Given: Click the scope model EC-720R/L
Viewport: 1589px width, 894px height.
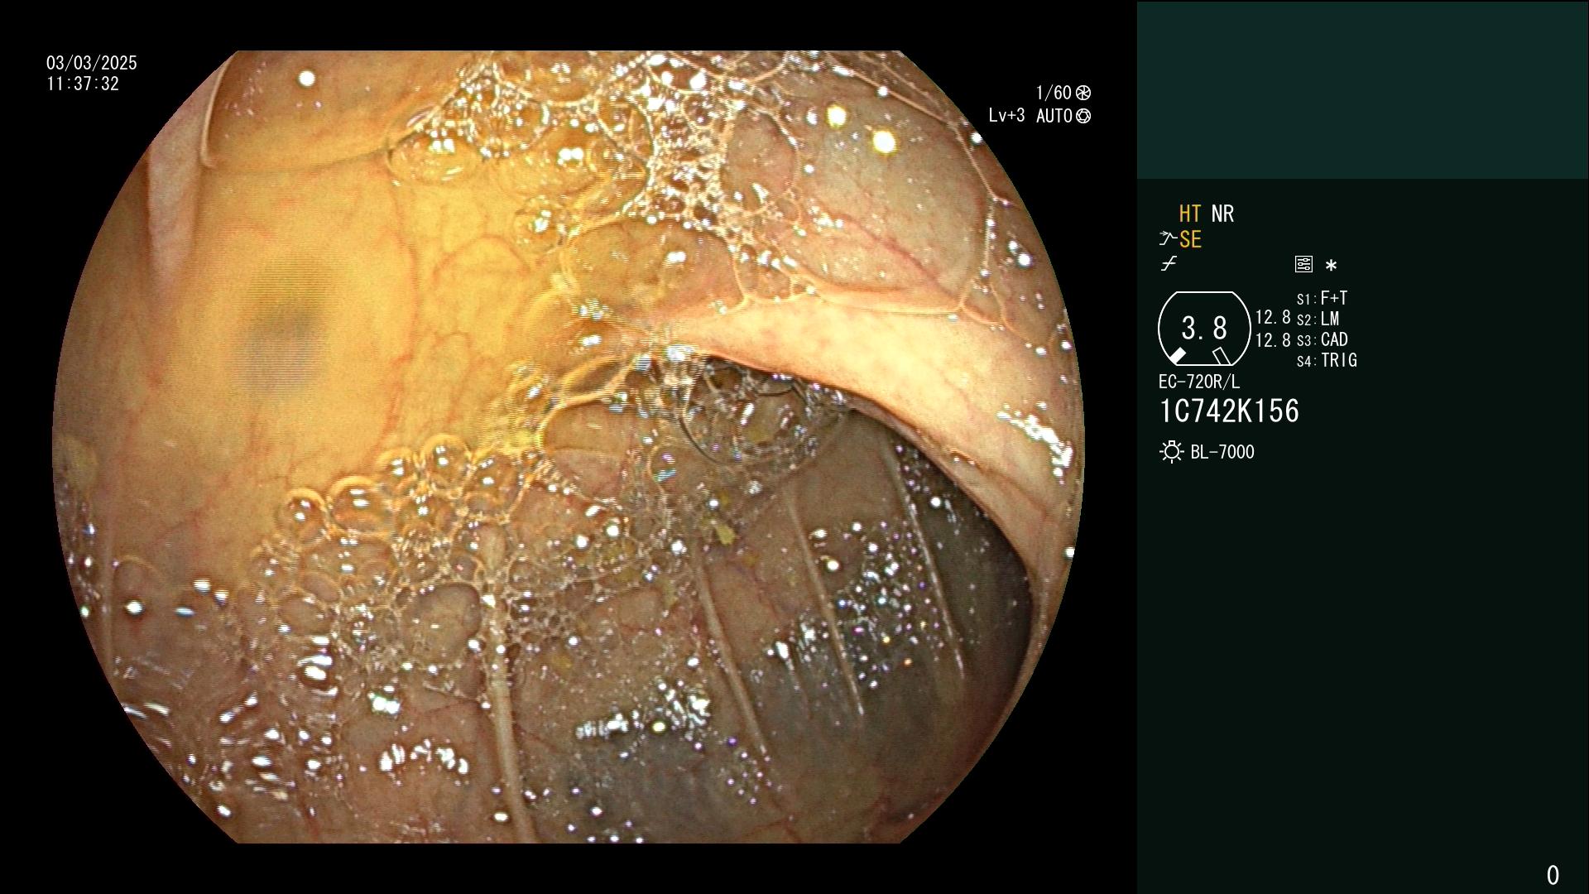Looking at the screenshot, I should click(x=1199, y=382).
